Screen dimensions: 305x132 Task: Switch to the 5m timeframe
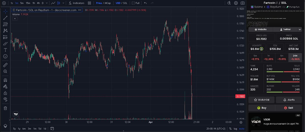22,3
